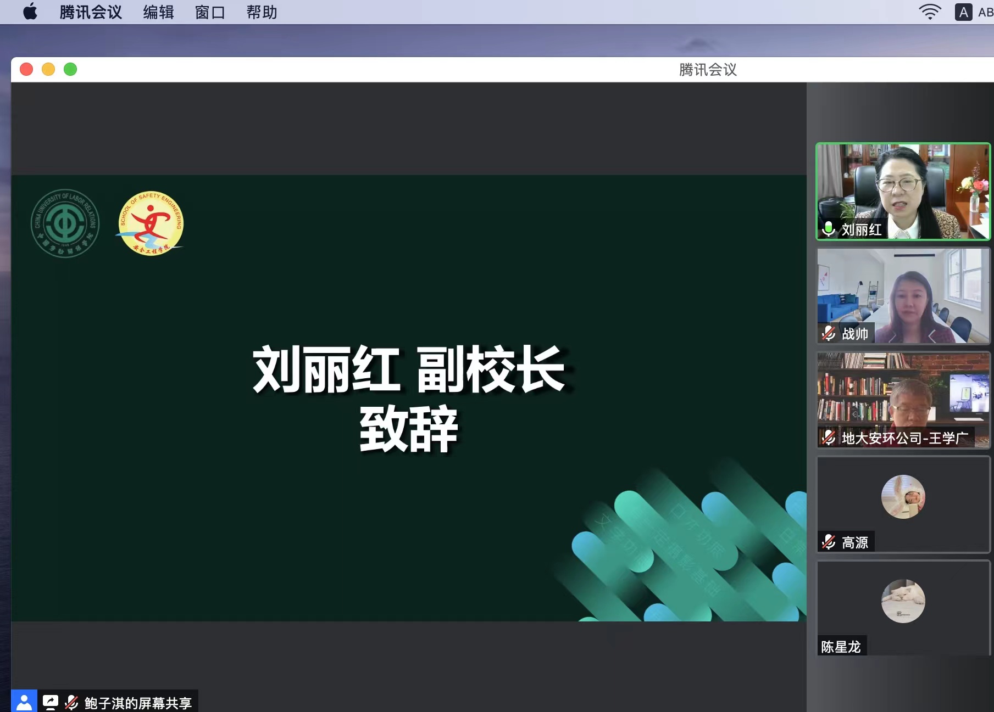Screen dimensions: 994x712
Task: Open the 帮助 menu
Action: [262, 12]
